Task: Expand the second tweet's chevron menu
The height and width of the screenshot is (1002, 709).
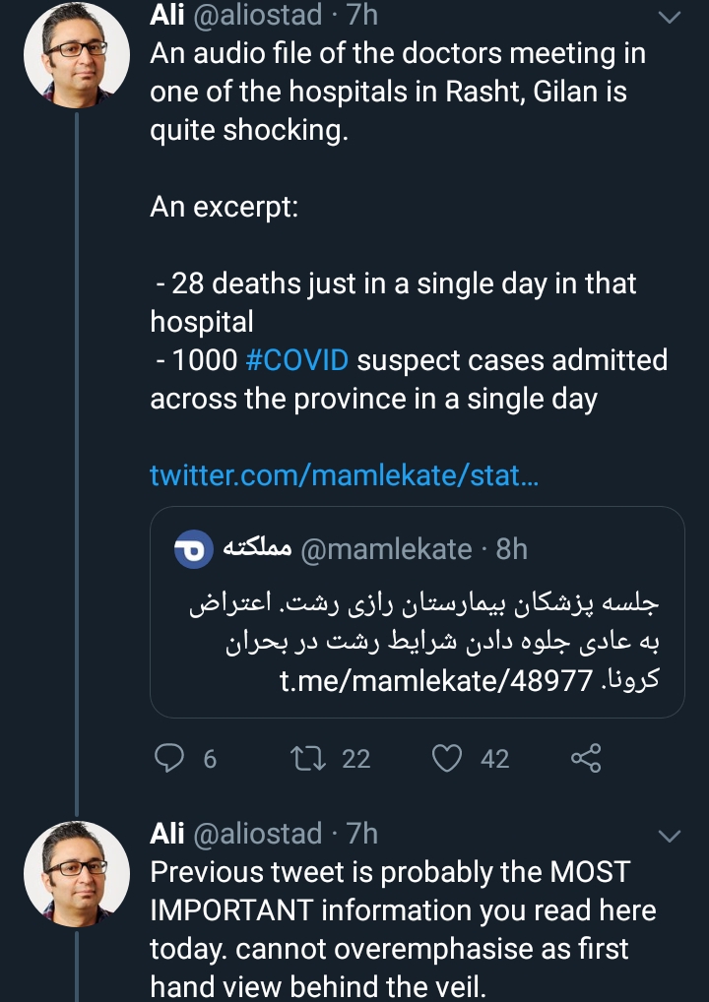Action: coord(670,836)
